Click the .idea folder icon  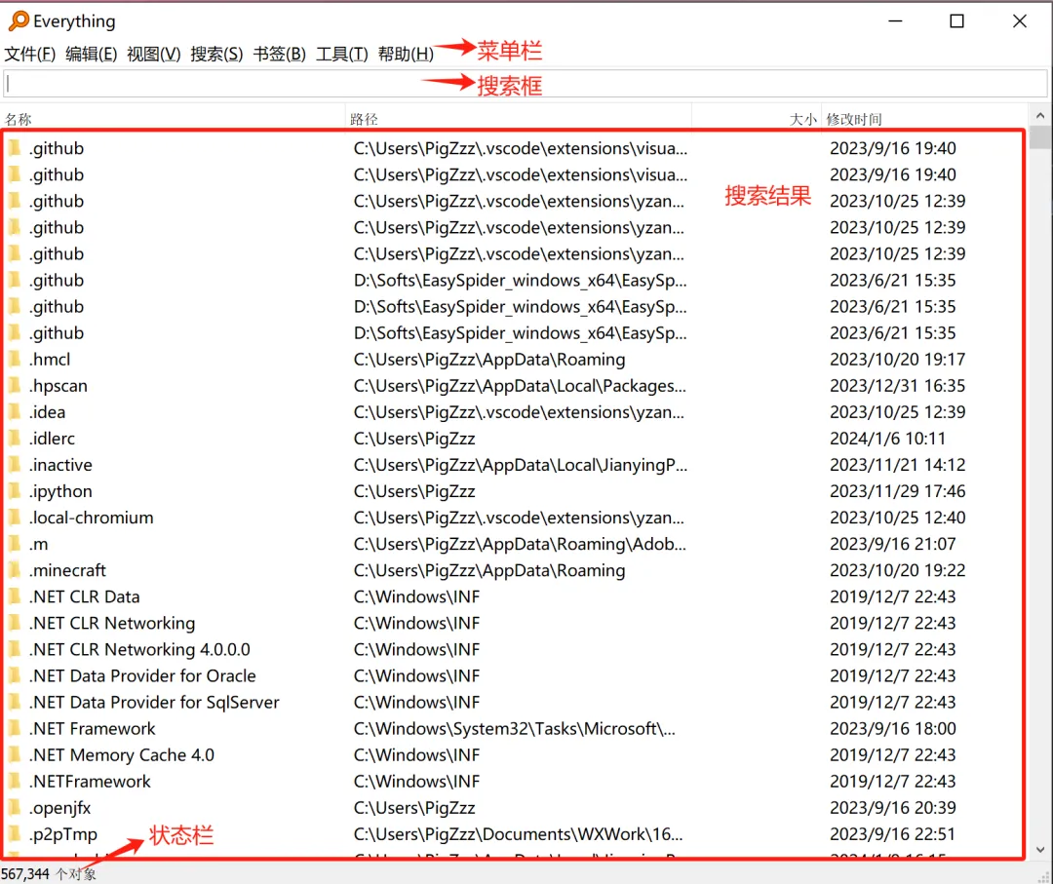click(15, 411)
